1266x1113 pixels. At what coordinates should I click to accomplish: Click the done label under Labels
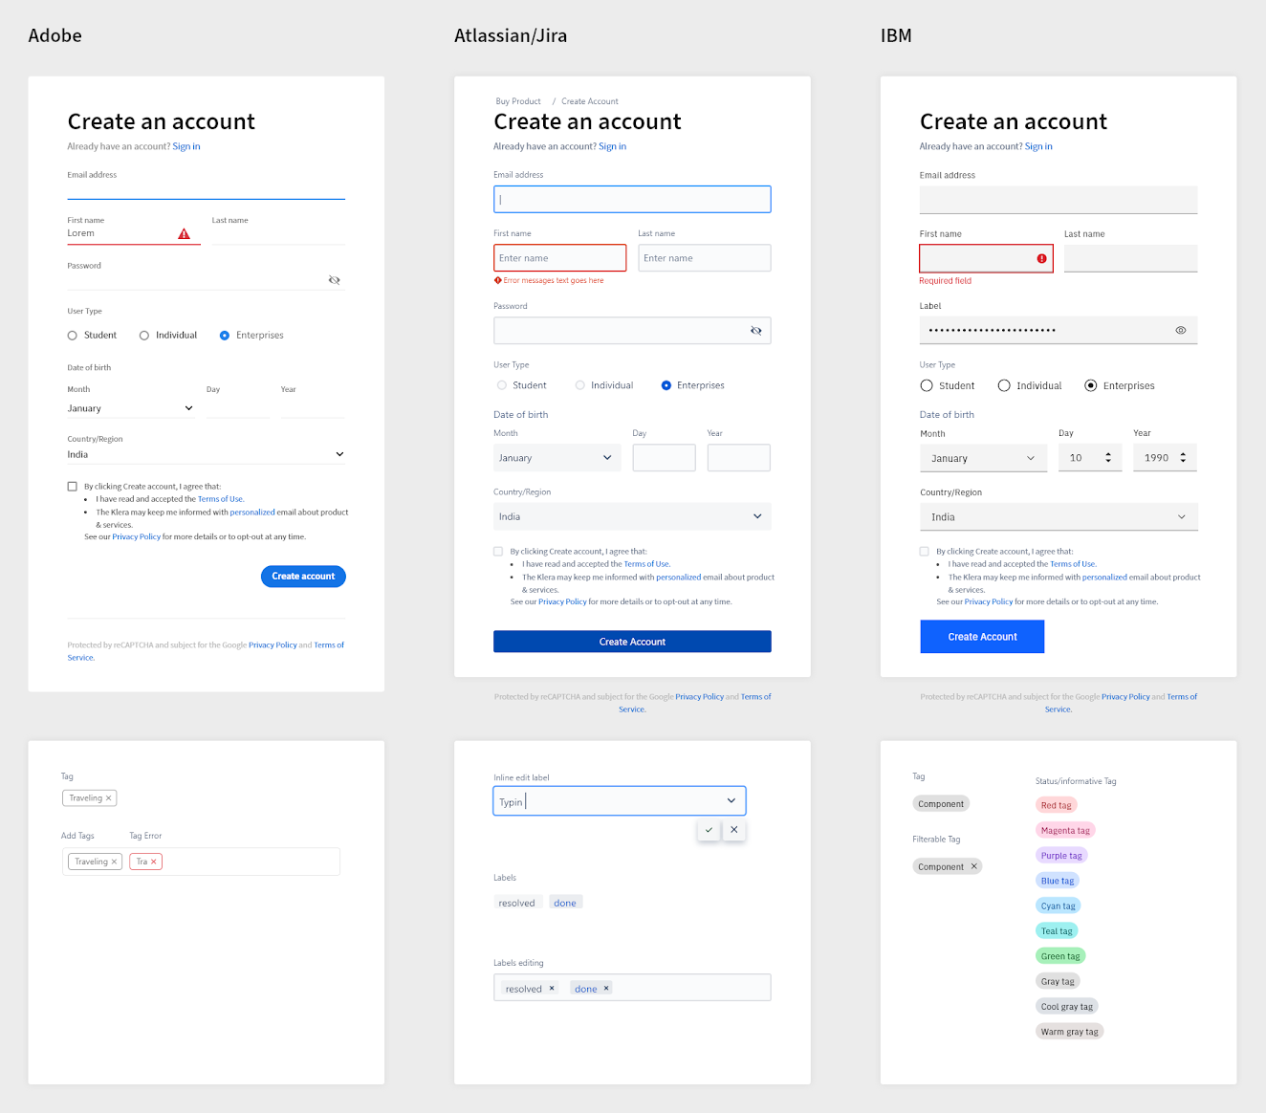(x=565, y=903)
